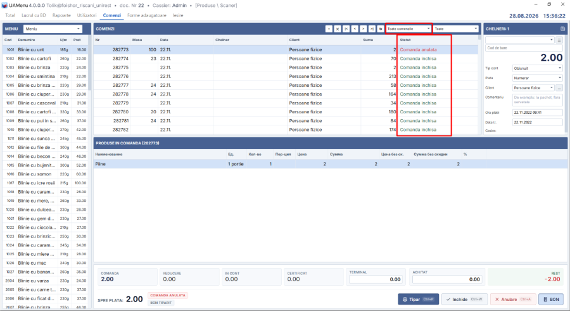
Task: Jump to the first order icon
Action: pyautogui.click(x=346, y=29)
